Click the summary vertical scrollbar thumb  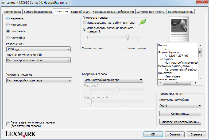[200, 52]
